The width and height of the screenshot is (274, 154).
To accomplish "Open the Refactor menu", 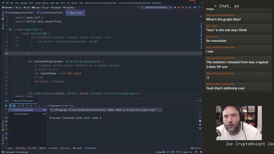I will 45,3.
